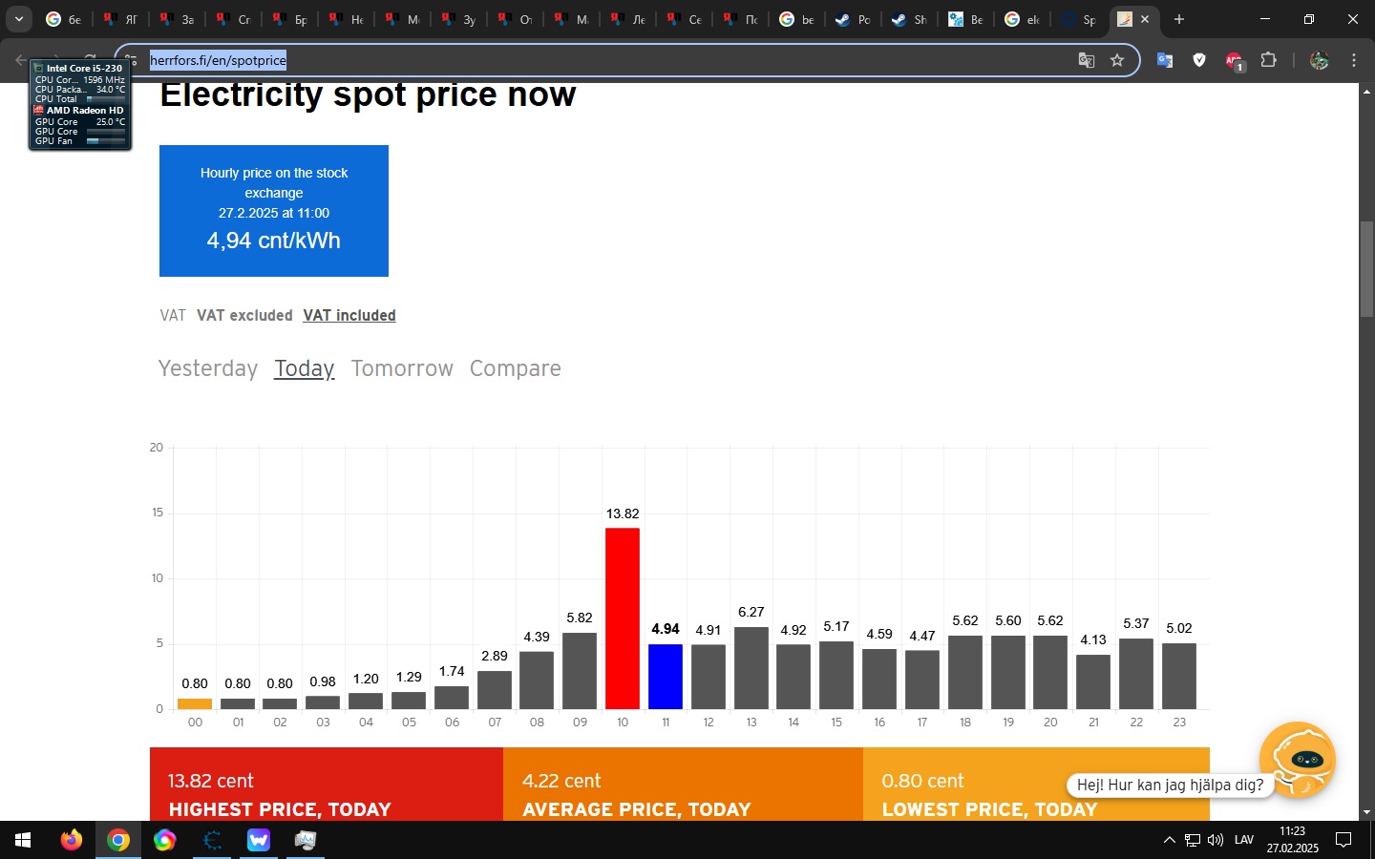This screenshot has width=1375, height=859.
Task: Switch VAT setting to VAT excluded
Action: [244, 315]
